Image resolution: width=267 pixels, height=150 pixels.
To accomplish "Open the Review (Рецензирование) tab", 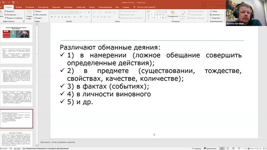I will [x=105, y=7].
